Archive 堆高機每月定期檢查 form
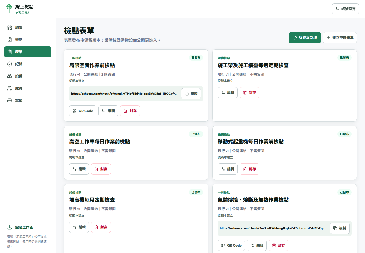Image resolution: width=365 pixels, height=253 pixels. (101, 227)
